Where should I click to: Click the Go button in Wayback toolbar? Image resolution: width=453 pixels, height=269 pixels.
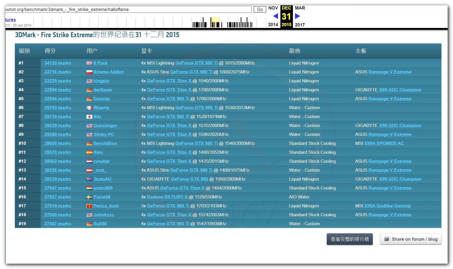point(260,10)
